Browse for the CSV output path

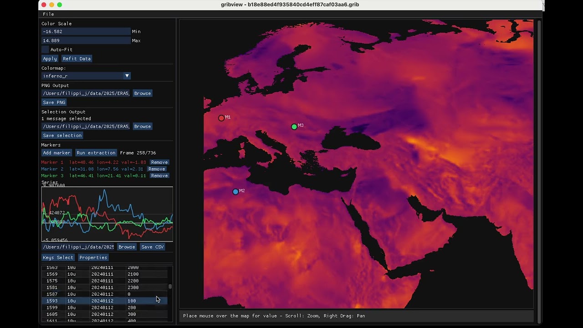point(127,247)
